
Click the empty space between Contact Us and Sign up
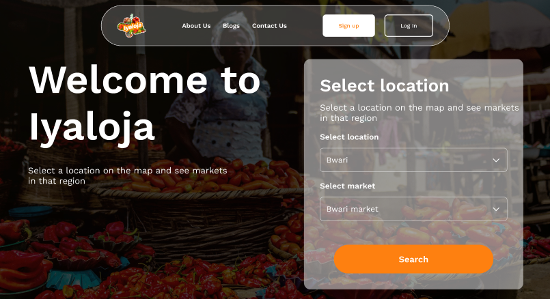305,25
